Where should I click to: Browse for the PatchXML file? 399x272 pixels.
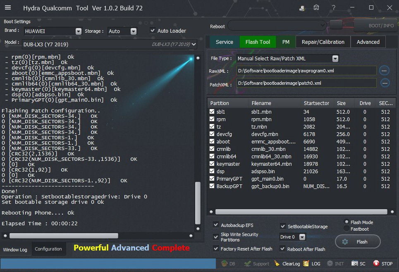point(385,83)
